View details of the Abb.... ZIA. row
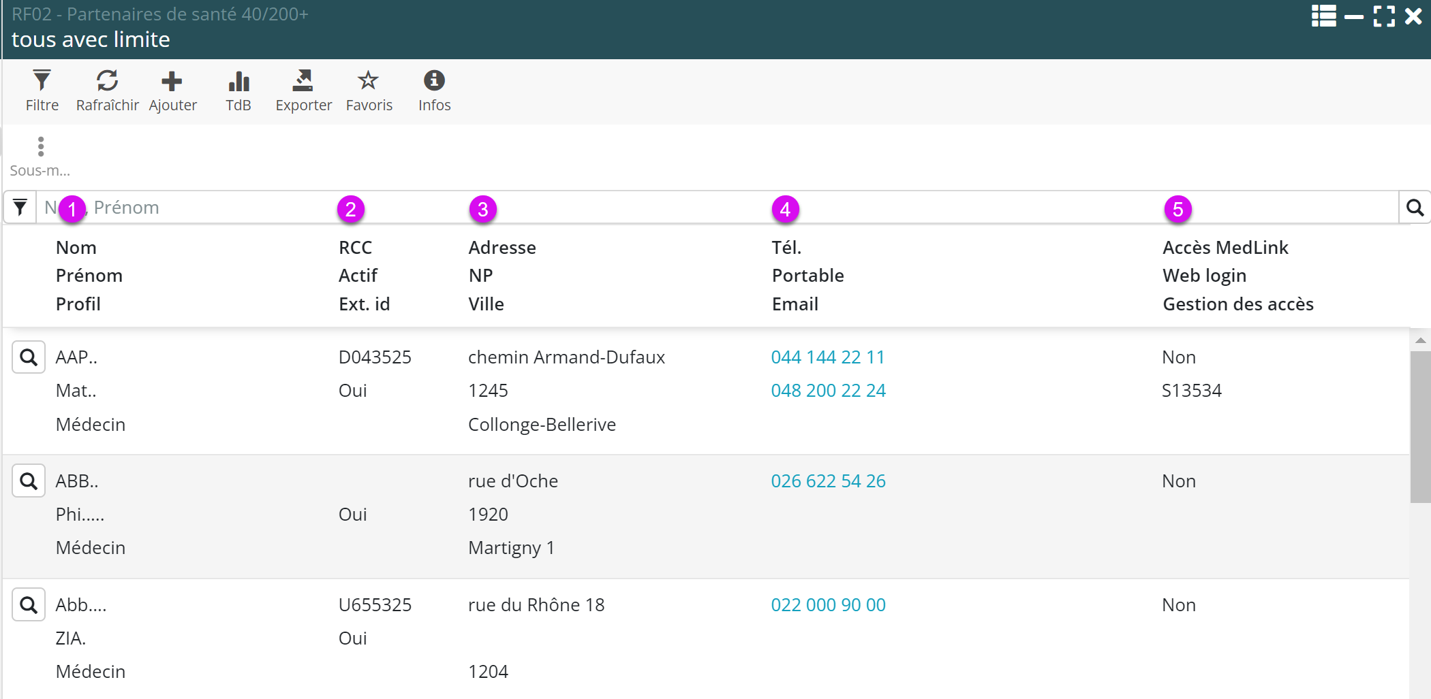 pyautogui.click(x=29, y=605)
